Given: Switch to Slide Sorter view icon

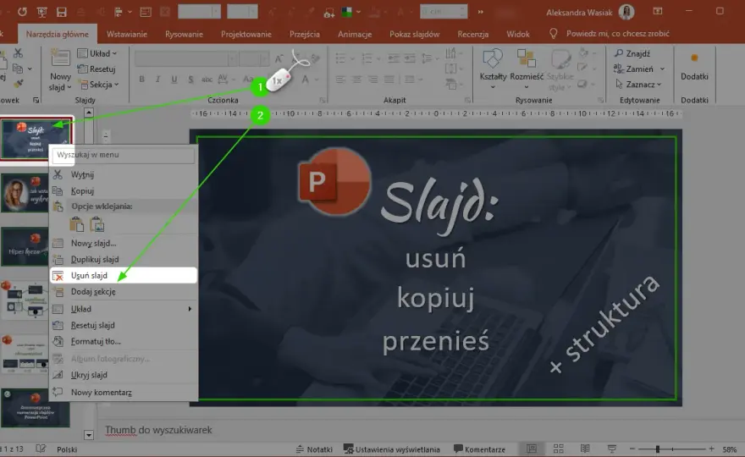Looking at the screenshot, I should 558,449.
